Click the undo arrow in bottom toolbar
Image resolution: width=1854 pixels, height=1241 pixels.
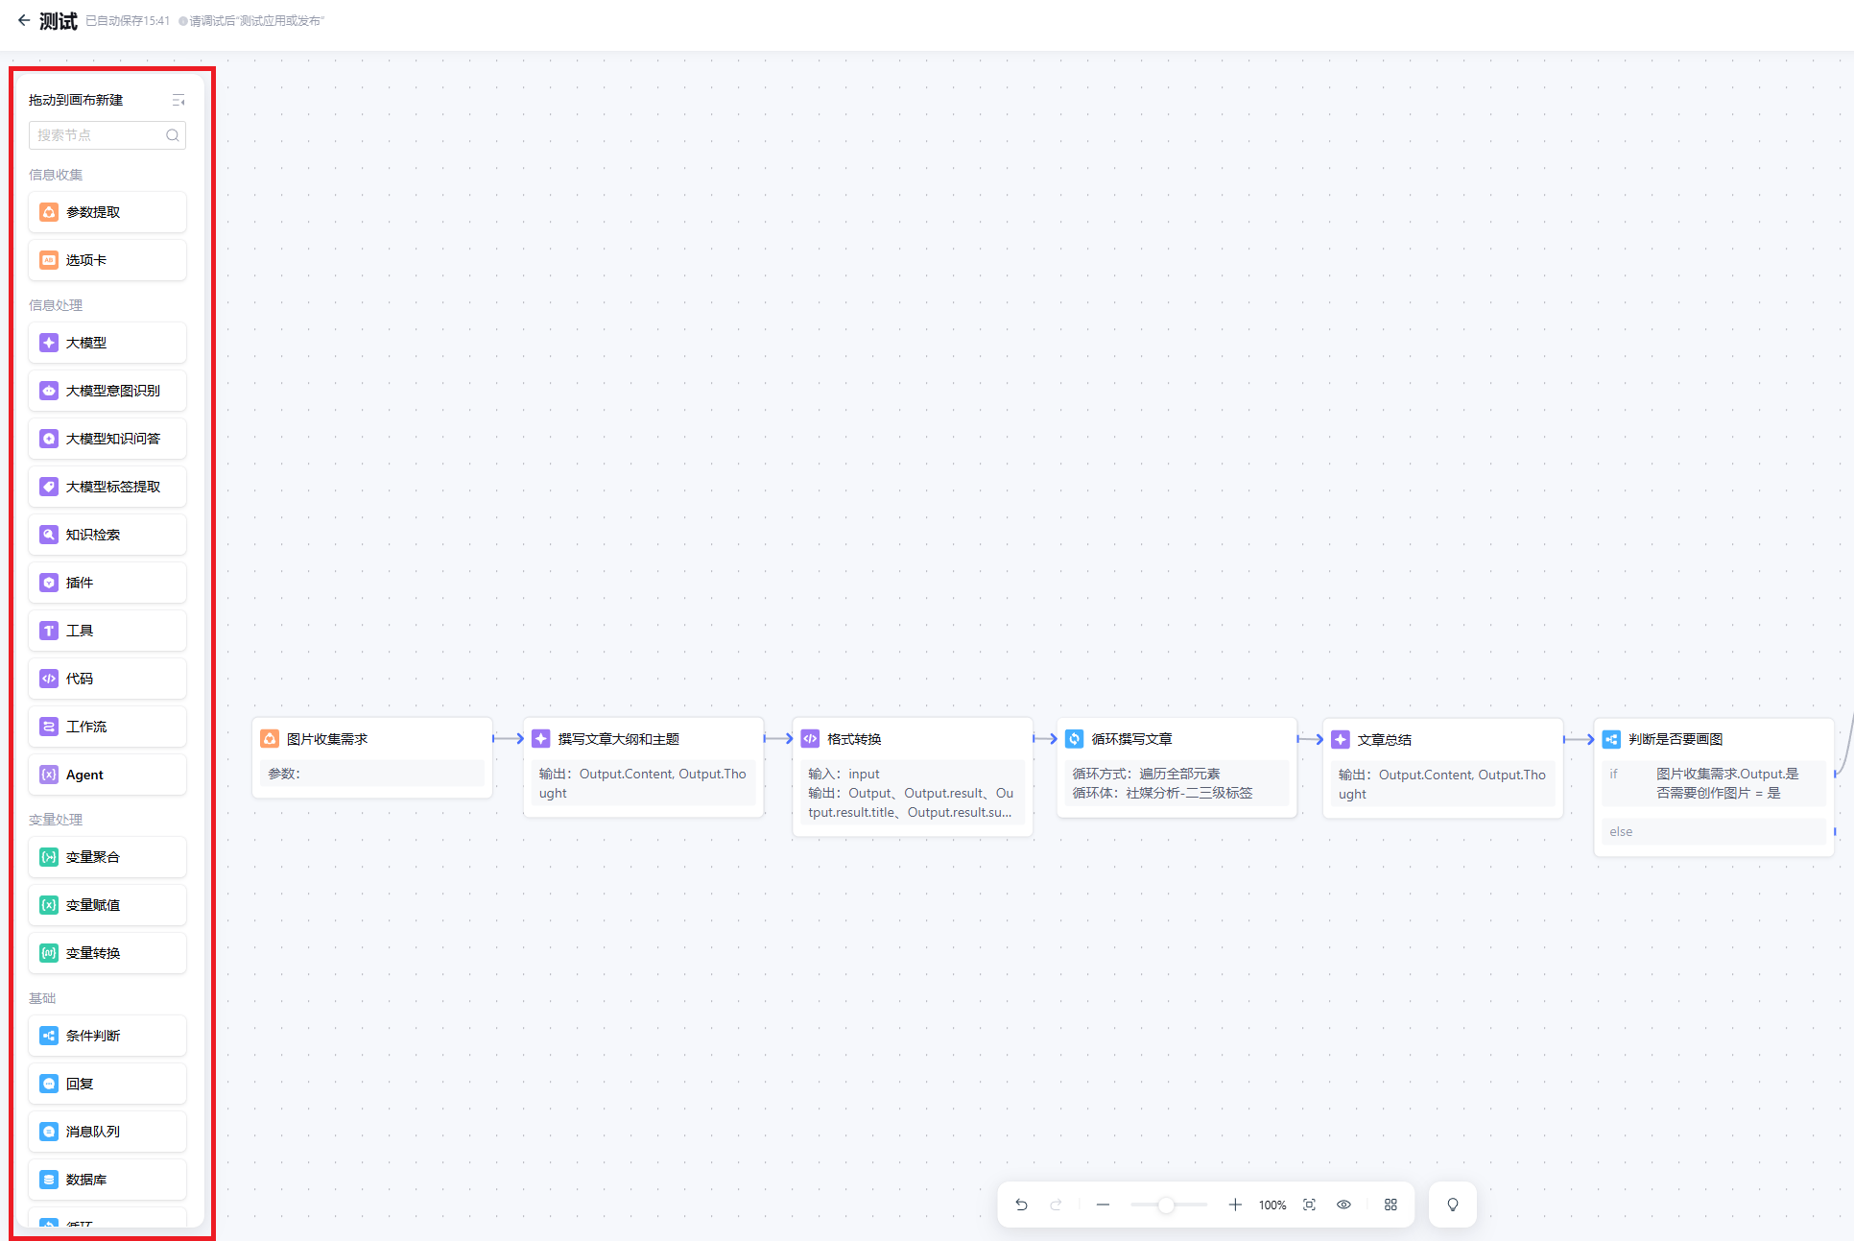(1021, 1205)
